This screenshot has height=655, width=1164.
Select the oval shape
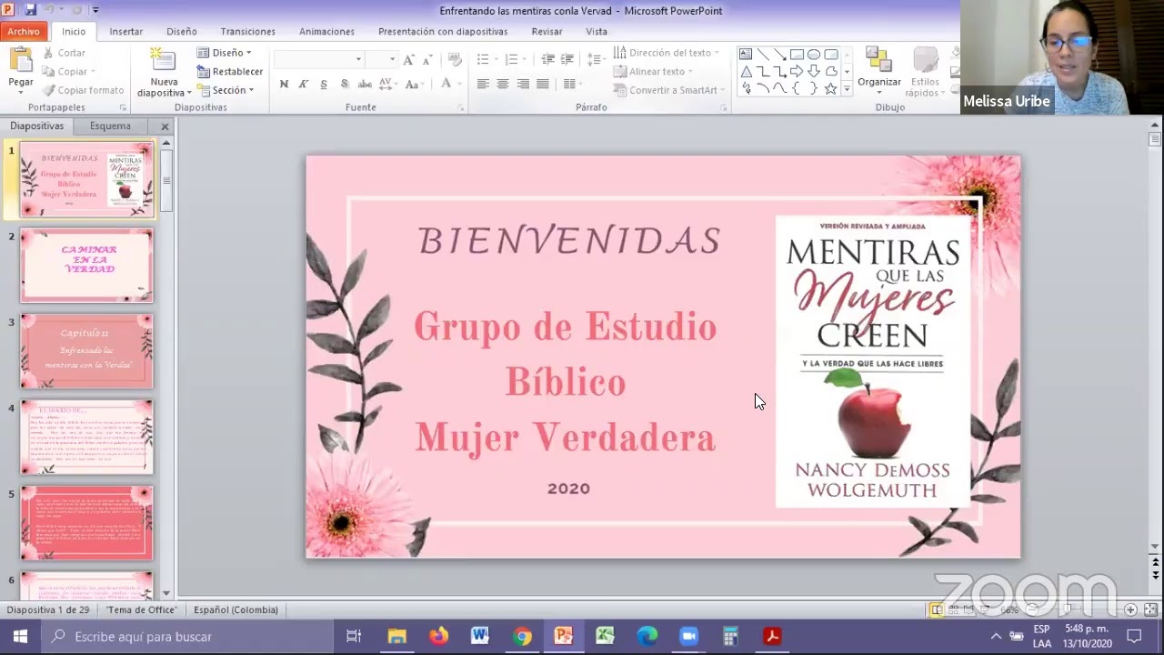[814, 55]
